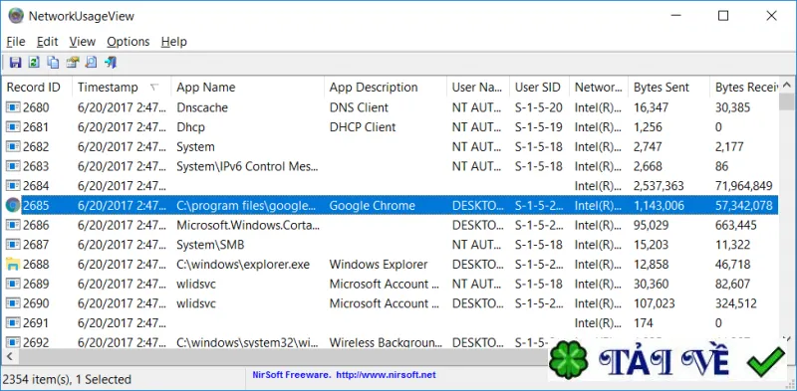Image resolution: width=797 pixels, height=391 pixels.
Task: Click bytes sent value 2,537,363
Action: click(659, 186)
